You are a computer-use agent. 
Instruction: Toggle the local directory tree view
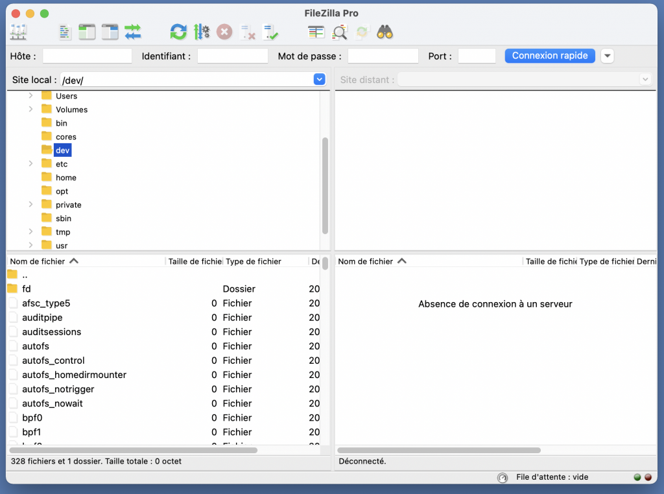(x=87, y=32)
